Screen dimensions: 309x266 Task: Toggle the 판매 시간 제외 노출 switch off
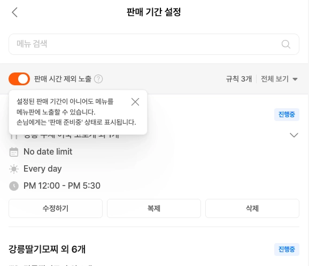pos(19,79)
